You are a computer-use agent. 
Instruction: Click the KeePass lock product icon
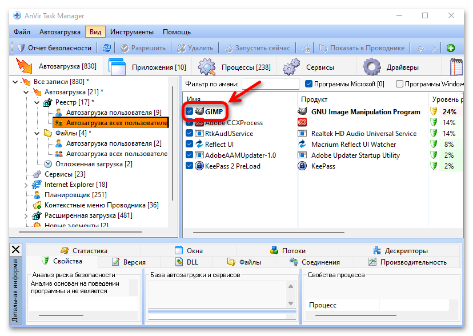click(x=302, y=166)
